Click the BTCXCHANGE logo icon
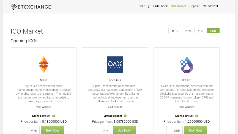The height and width of the screenshot is (134, 238). (x=14, y=7)
